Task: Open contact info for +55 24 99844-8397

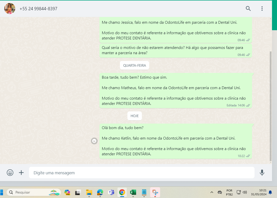Action: pyautogui.click(x=38, y=9)
